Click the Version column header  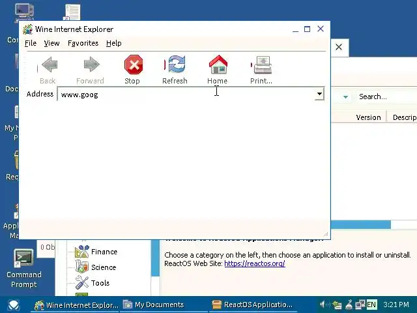(368, 117)
